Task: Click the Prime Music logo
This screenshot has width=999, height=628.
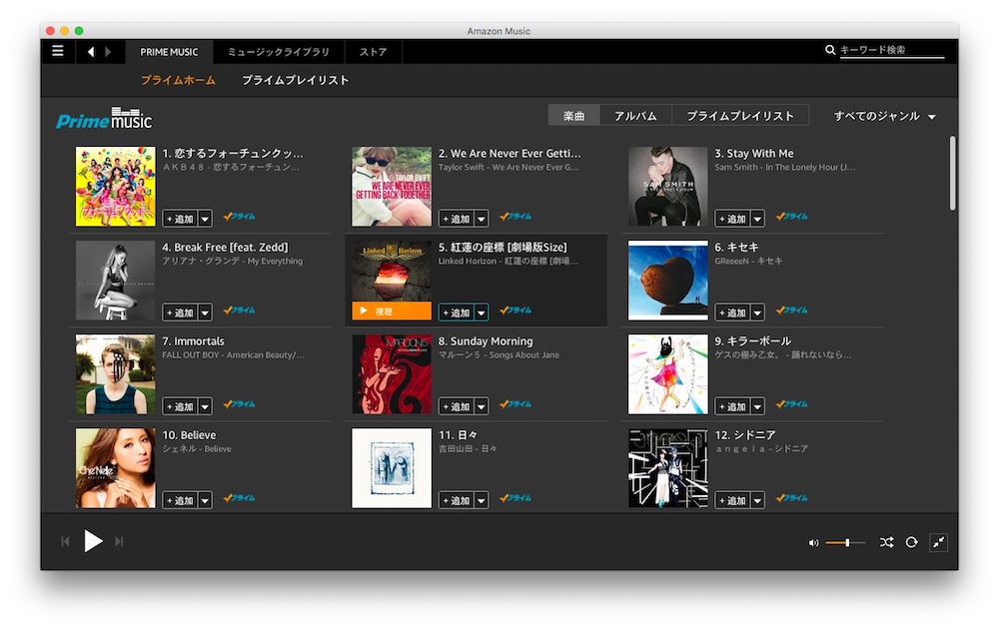Action: click(104, 119)
